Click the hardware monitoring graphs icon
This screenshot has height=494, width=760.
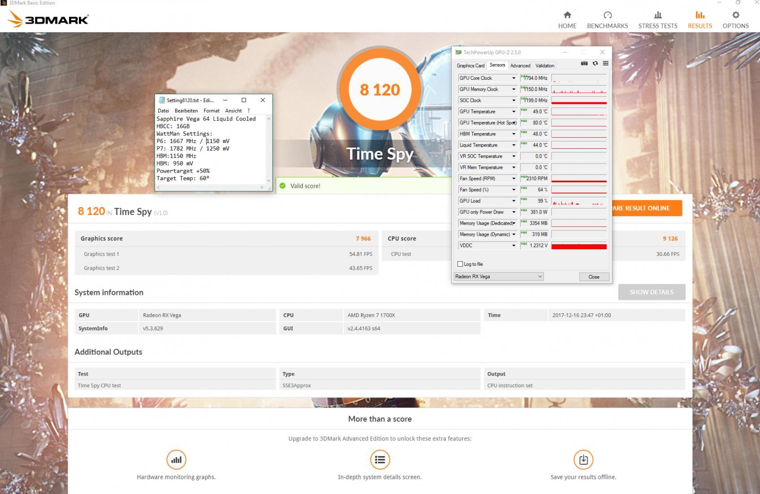pos(176,459)
